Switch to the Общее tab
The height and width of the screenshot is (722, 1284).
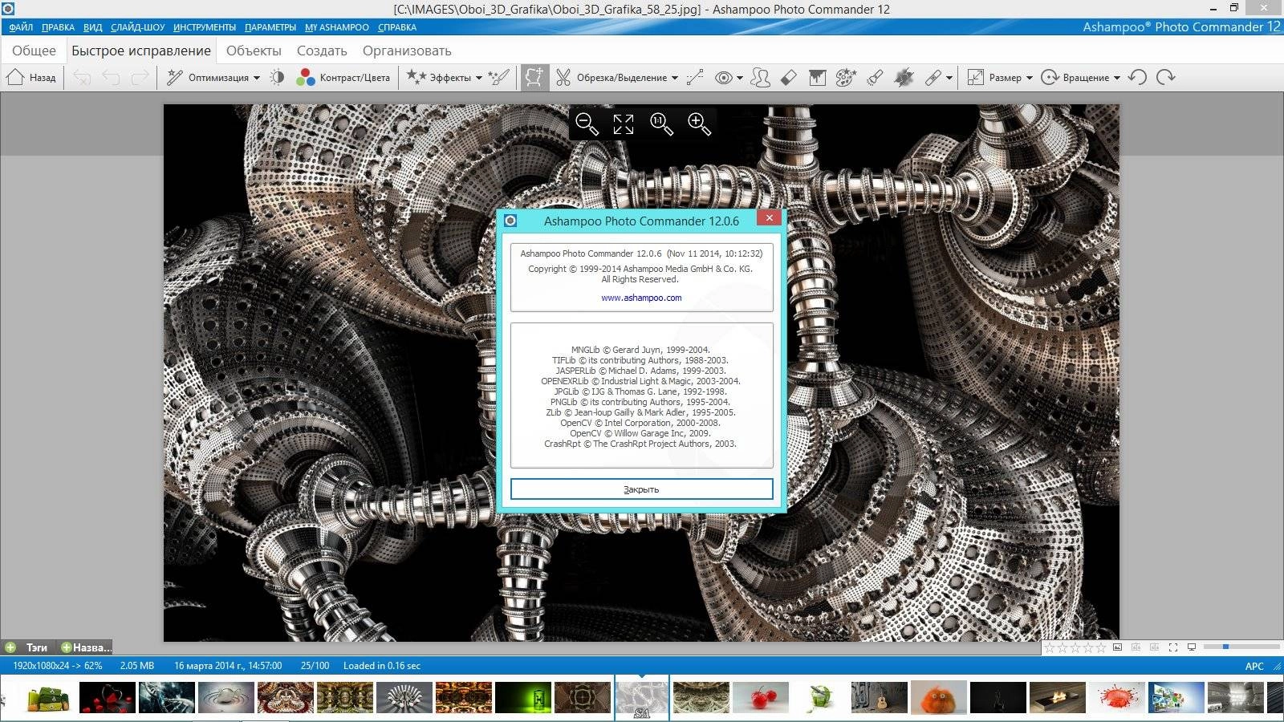35,51
